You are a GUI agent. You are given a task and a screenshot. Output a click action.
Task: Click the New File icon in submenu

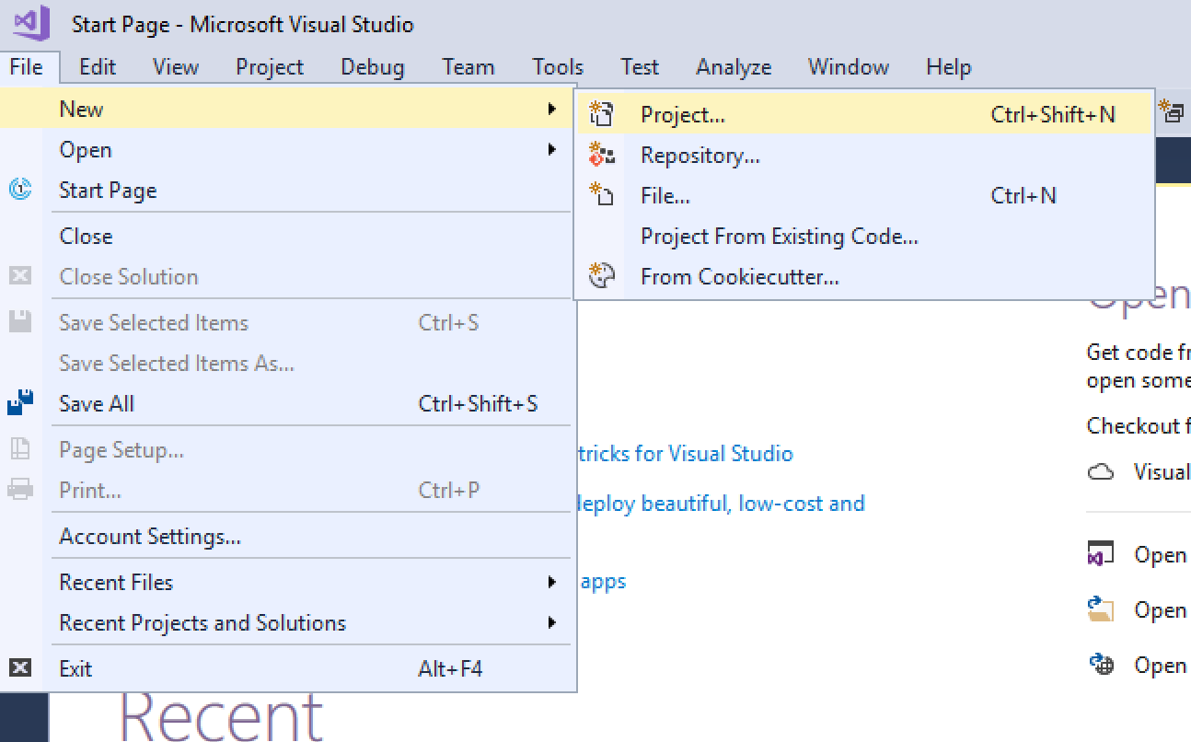(x=601, y=195)
